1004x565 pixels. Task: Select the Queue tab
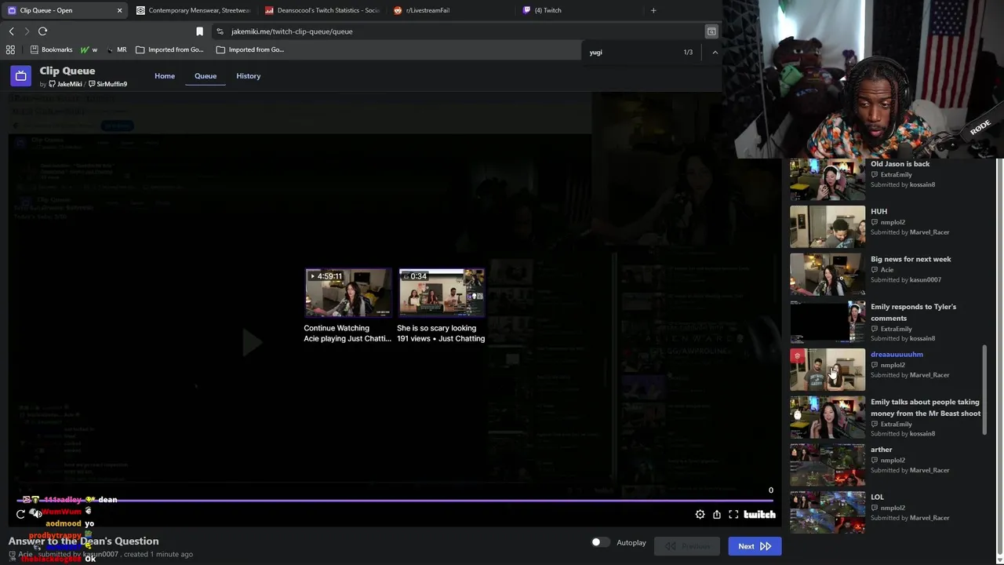pos(206,76)
